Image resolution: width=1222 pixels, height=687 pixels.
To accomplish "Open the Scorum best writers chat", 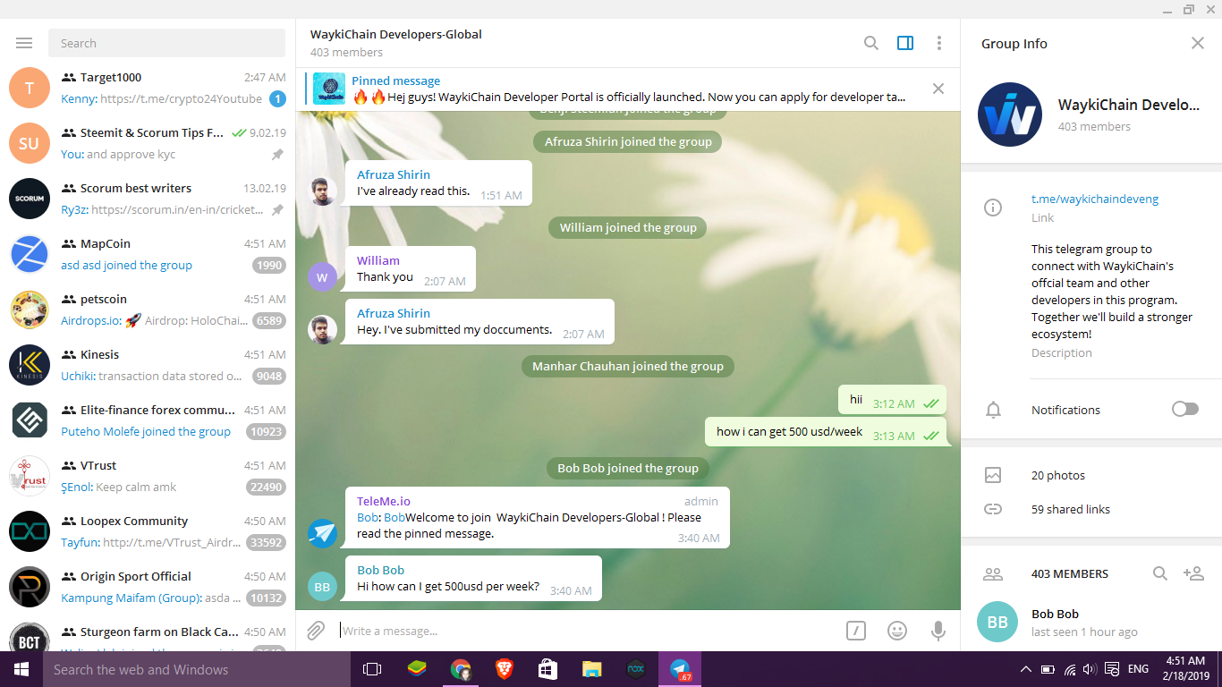I will [x=148, y=199].
